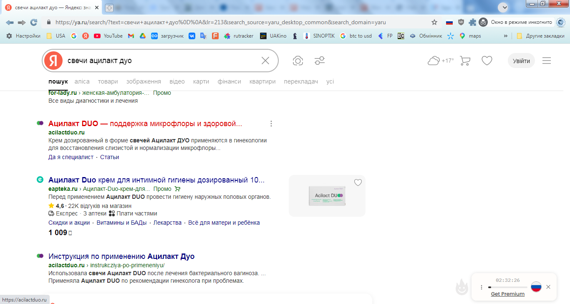Open the Ацилакт DUO поддержка микрофлоры result
Image resolution: width=570 pixels, height=304 pixels.
pyautogui.click(x=145, y=124)
